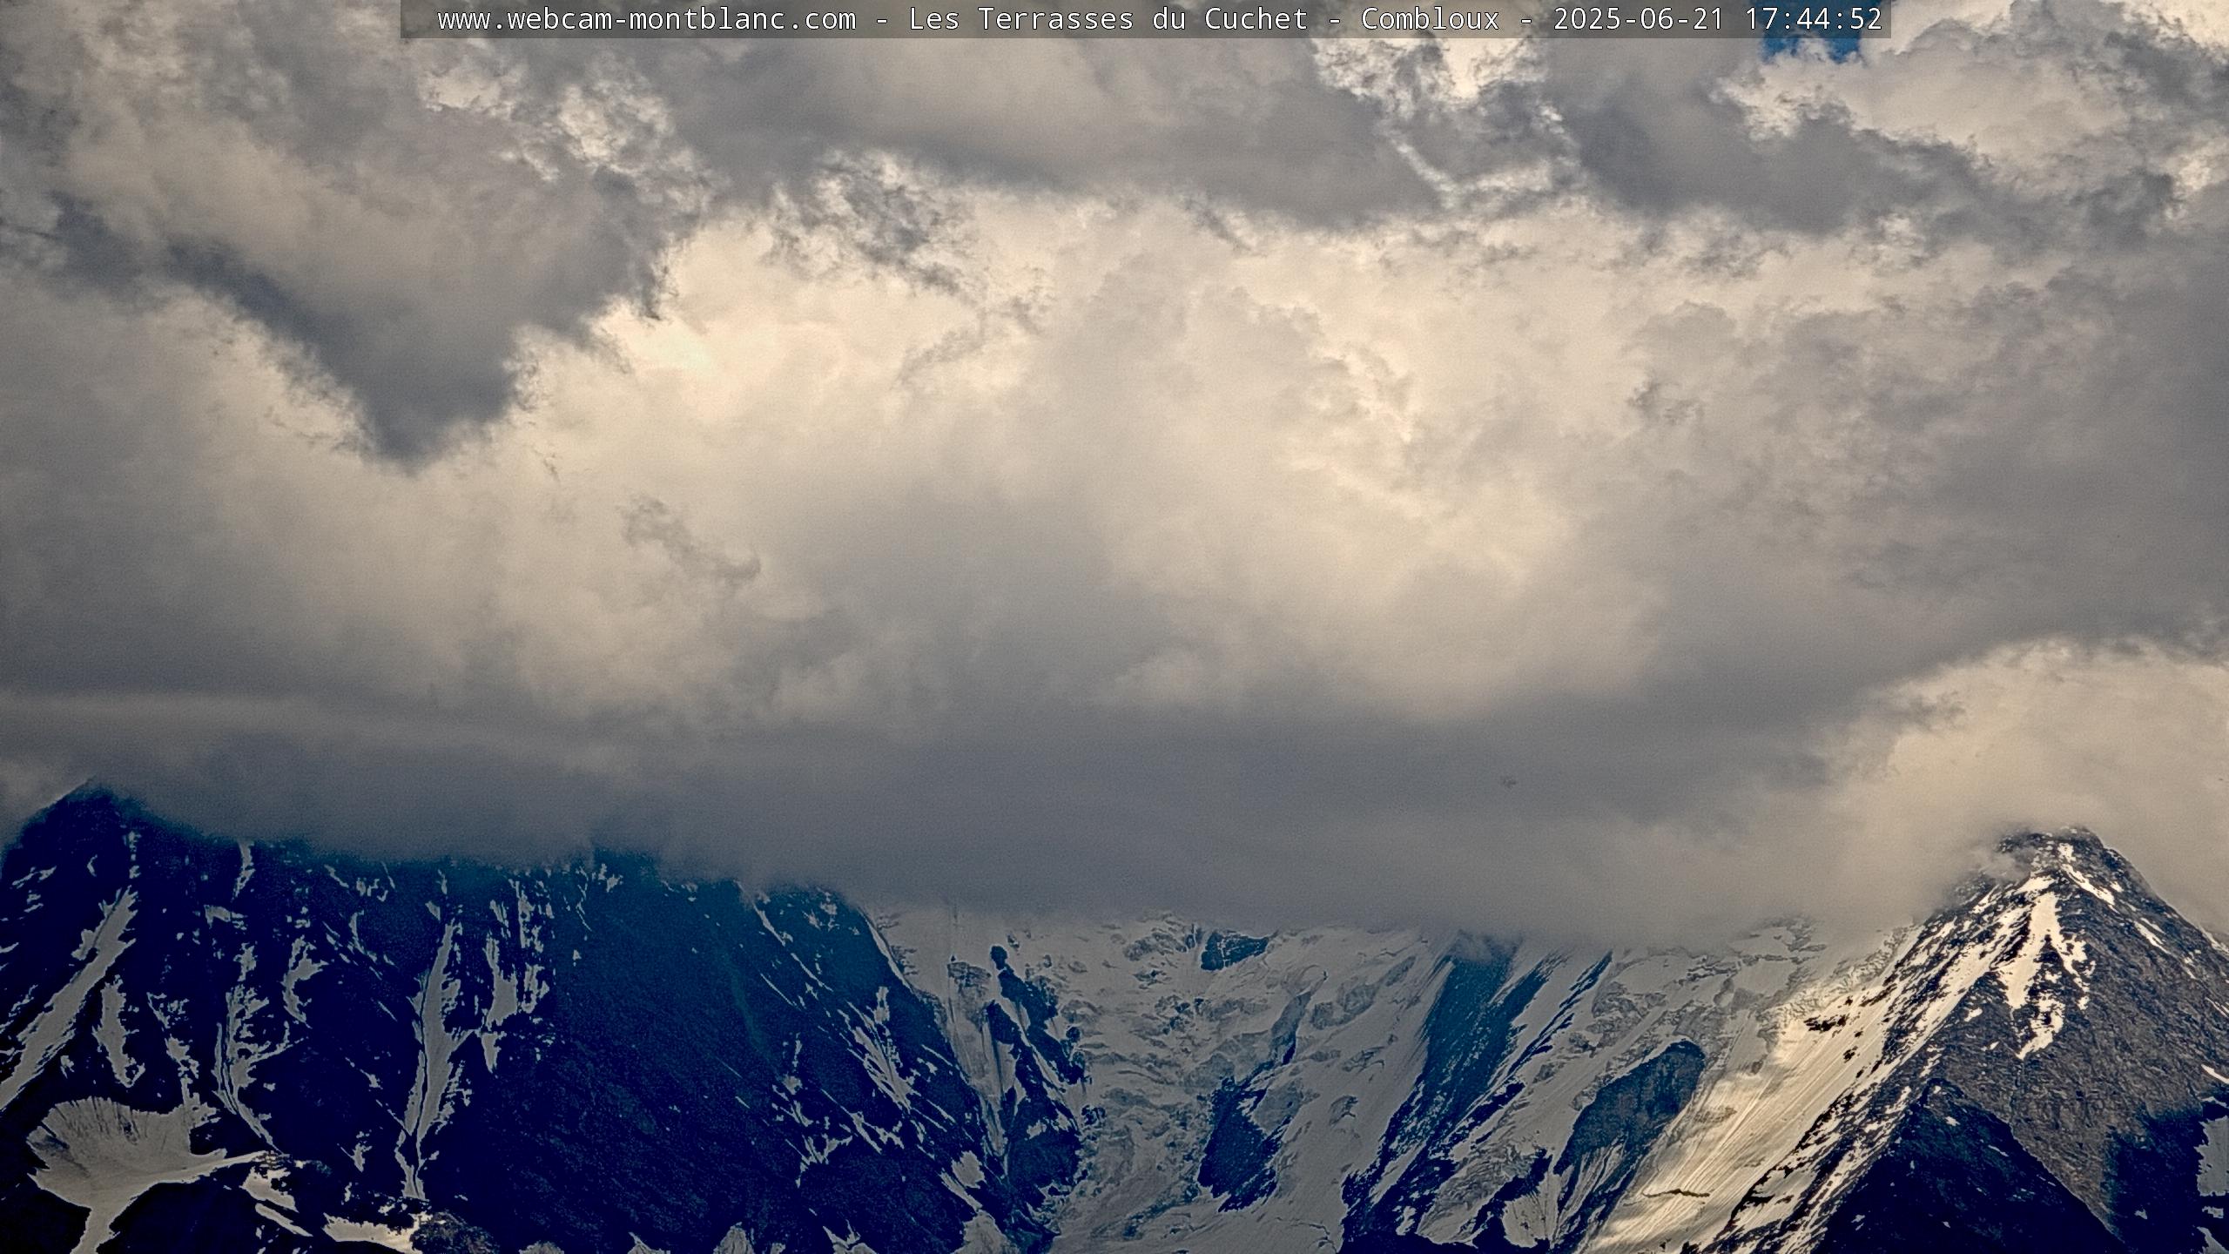Click the 'Combloux' location text
Screen dimensions: 2229x1254
(1430, 19)
